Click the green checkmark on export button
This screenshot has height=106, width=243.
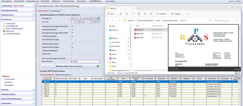[97, 66]
